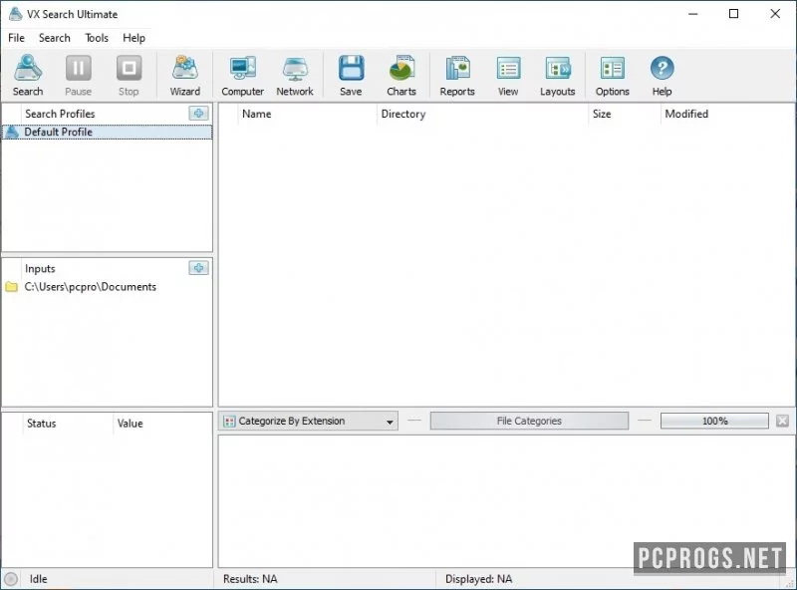The image size is (797, 590).
Task: Click the Idle status indicator icon
Action: point(11,579)
